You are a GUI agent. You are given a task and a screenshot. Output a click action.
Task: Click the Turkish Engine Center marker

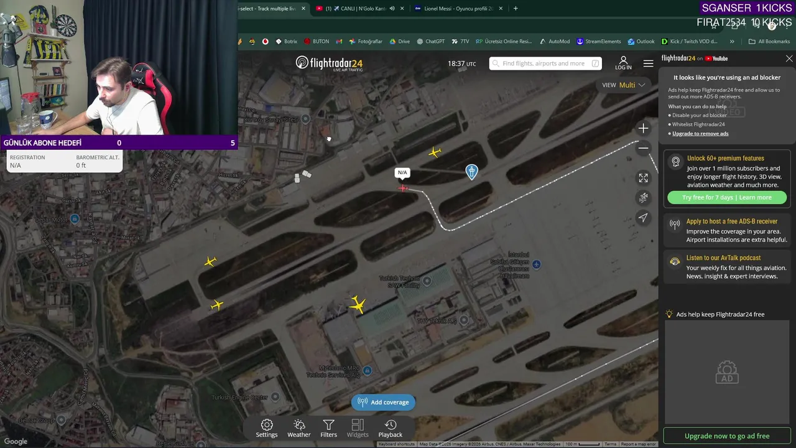[x=275, y=396]
